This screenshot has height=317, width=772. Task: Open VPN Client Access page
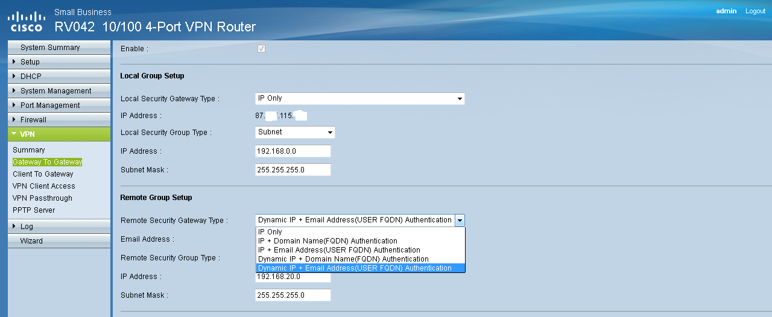point(44,186)
